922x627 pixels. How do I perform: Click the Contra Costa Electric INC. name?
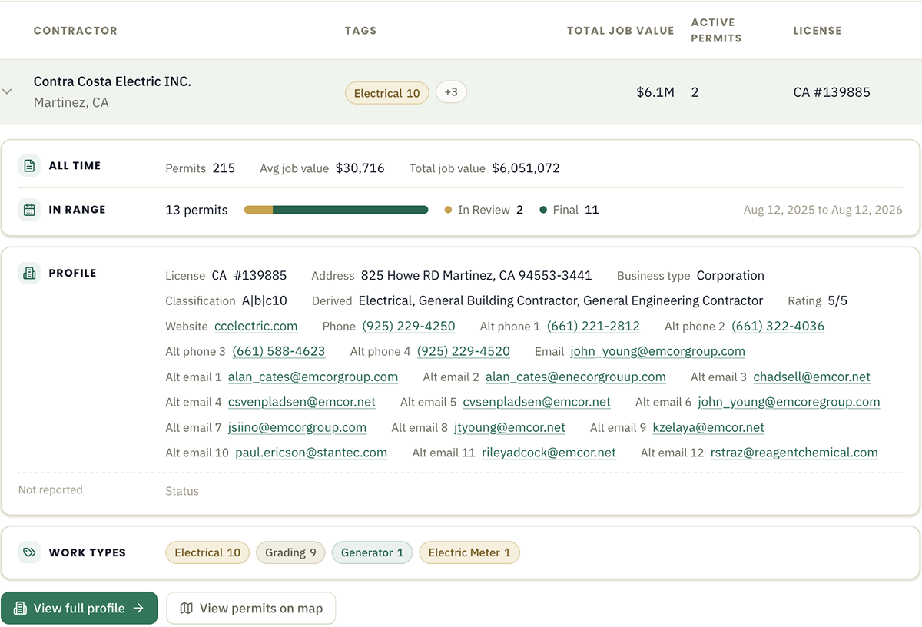point(112,81)
